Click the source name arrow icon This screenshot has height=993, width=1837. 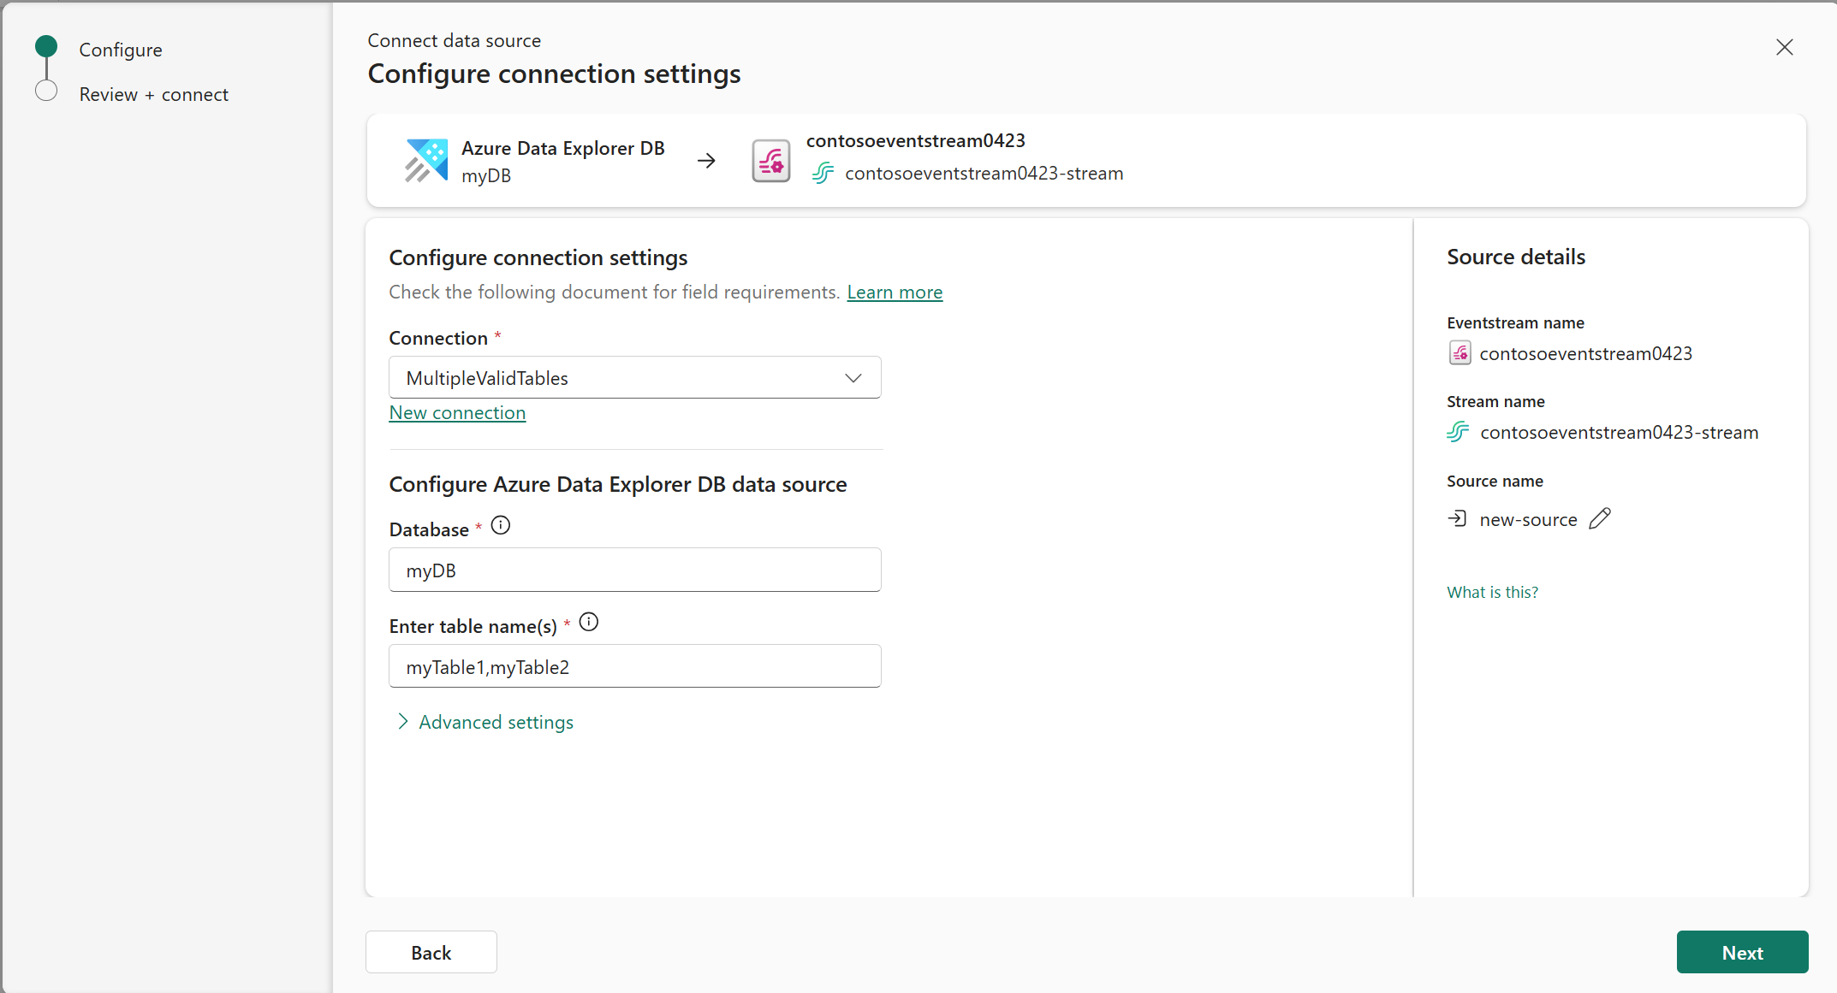click(1457, 519)
